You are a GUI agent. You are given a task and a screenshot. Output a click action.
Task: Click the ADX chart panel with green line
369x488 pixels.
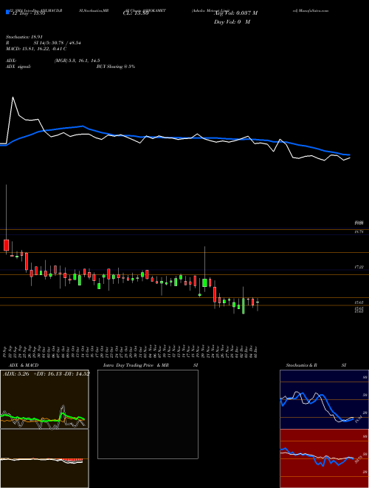[x=44, y=399]
